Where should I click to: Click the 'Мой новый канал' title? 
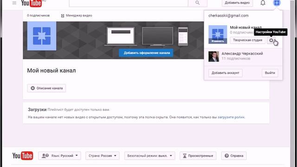[52, 71]
